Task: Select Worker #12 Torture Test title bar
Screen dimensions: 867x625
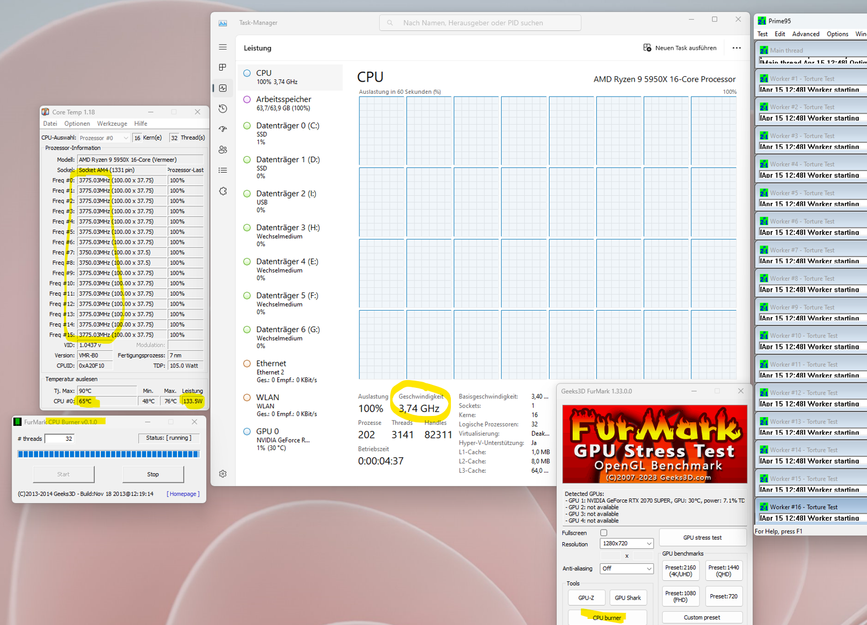Action: click(x=812, y=393)
